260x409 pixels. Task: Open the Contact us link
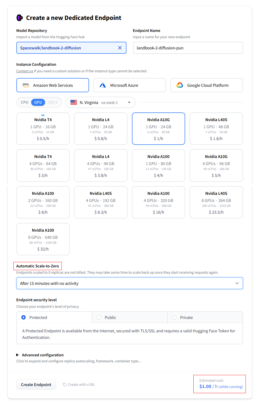[25, 71]
